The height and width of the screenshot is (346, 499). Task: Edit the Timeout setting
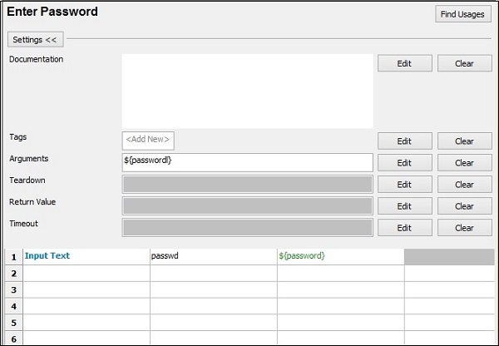click(404, 228)
